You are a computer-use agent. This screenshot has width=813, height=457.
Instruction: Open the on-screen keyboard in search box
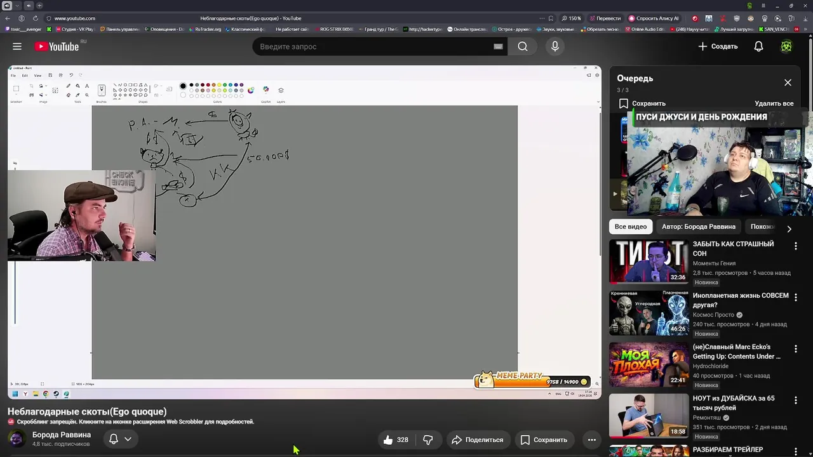[498, 46]
